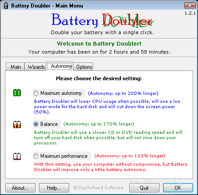Click the tagline 'Double your battery with a single click.'
Viewport: 198px width, 195px height.
pos(102,32)
